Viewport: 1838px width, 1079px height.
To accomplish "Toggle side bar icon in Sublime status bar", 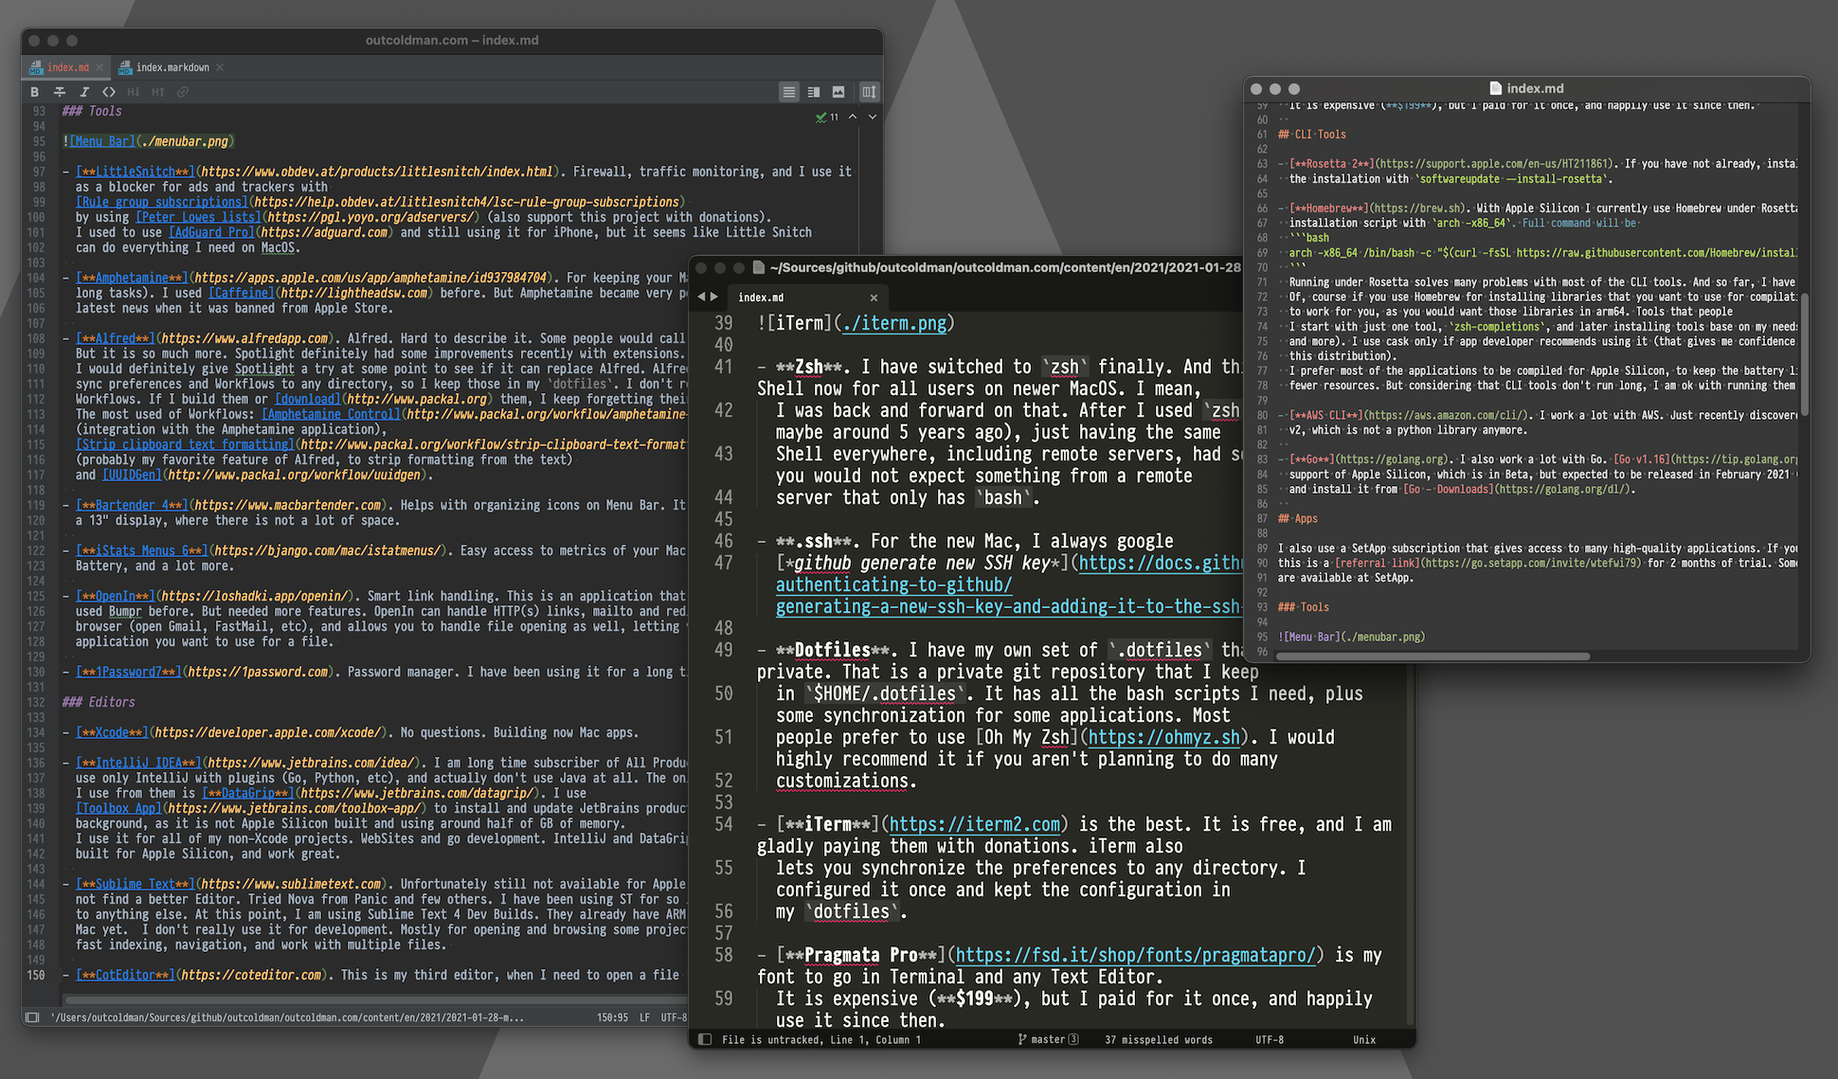I will click(x=705, y=1039).
